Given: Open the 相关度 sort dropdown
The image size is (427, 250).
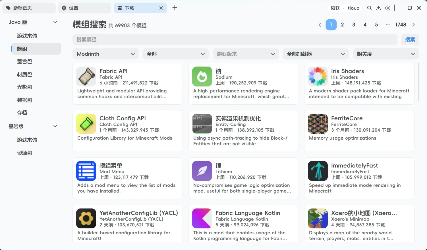Looking at the screenshot, I should [x=386, y=54].
